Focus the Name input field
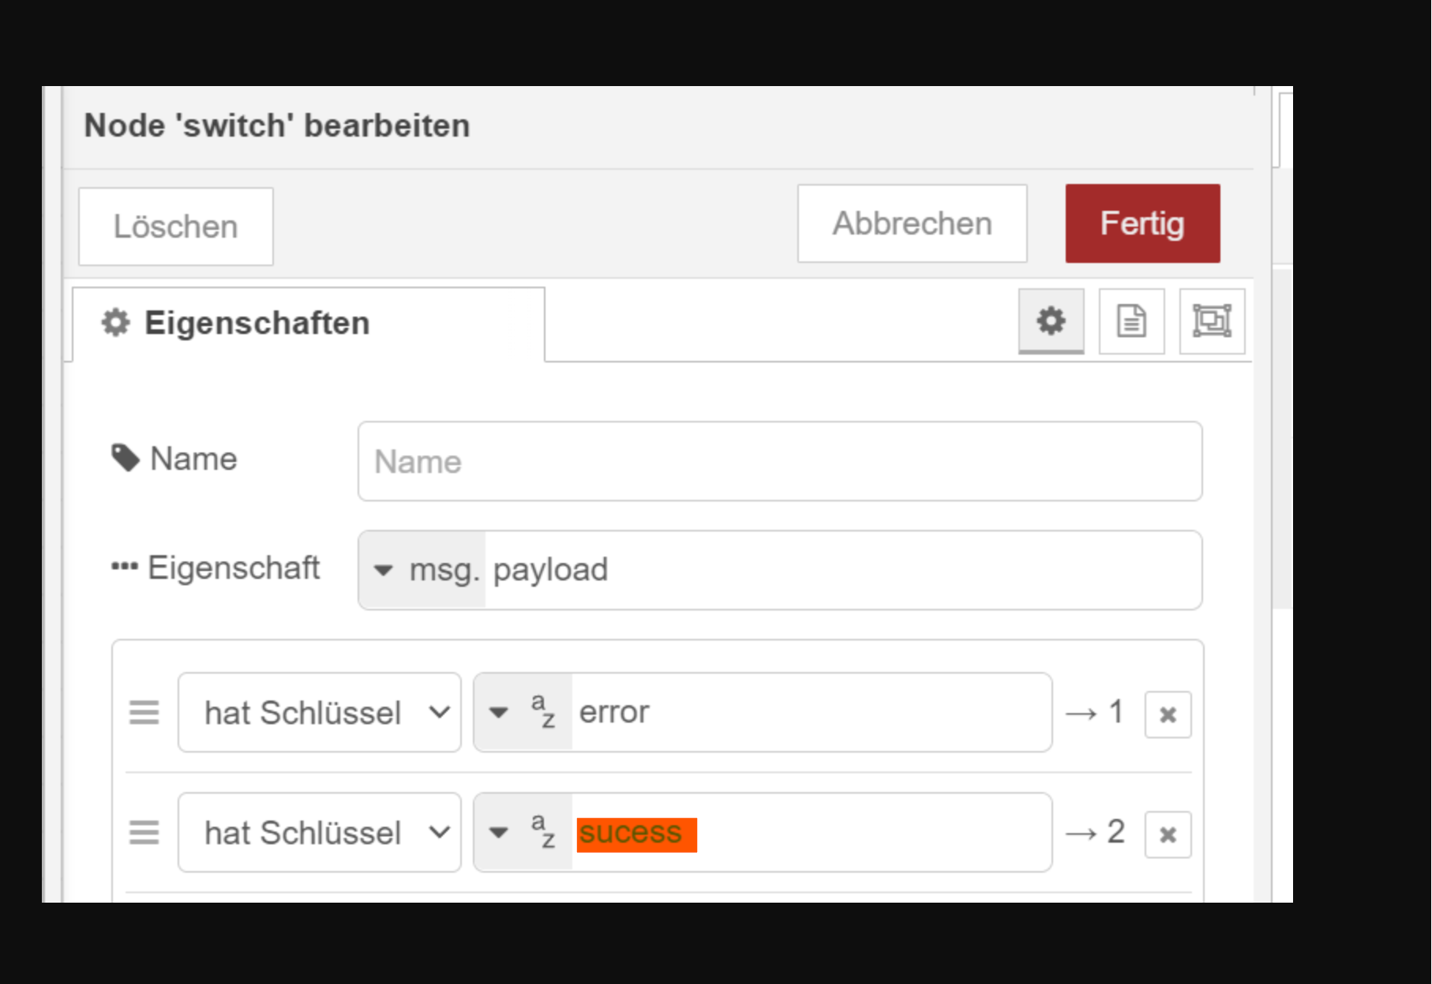This screenshot has height=984, width=1432. (x=780, y=461)
